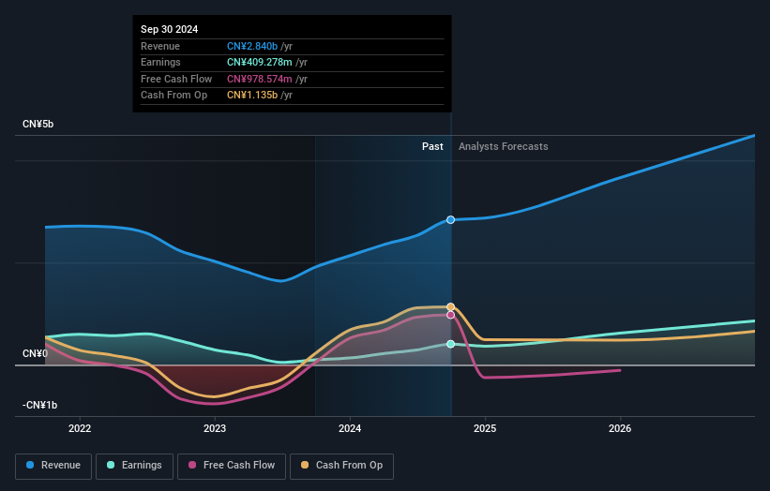Click the orange Cash From Op data point
The image size is (770, 491).
450,307
